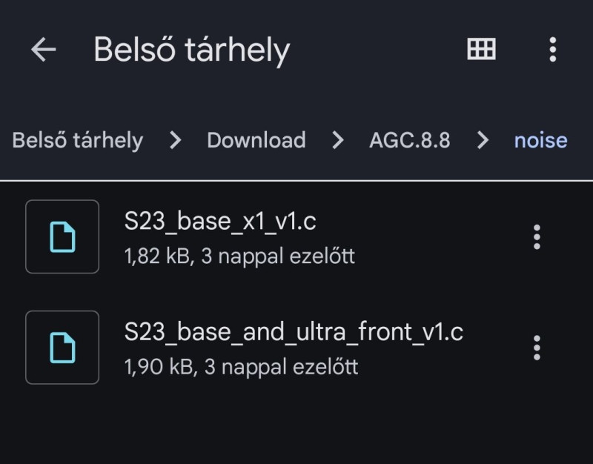Tap the empty area below the file list
Screen dimensions: 593x464
(x=296, y=430)
